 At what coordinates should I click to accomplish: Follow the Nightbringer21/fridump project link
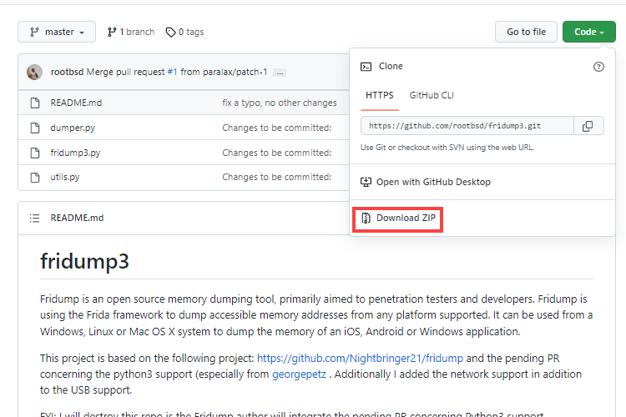click(360, 359)
